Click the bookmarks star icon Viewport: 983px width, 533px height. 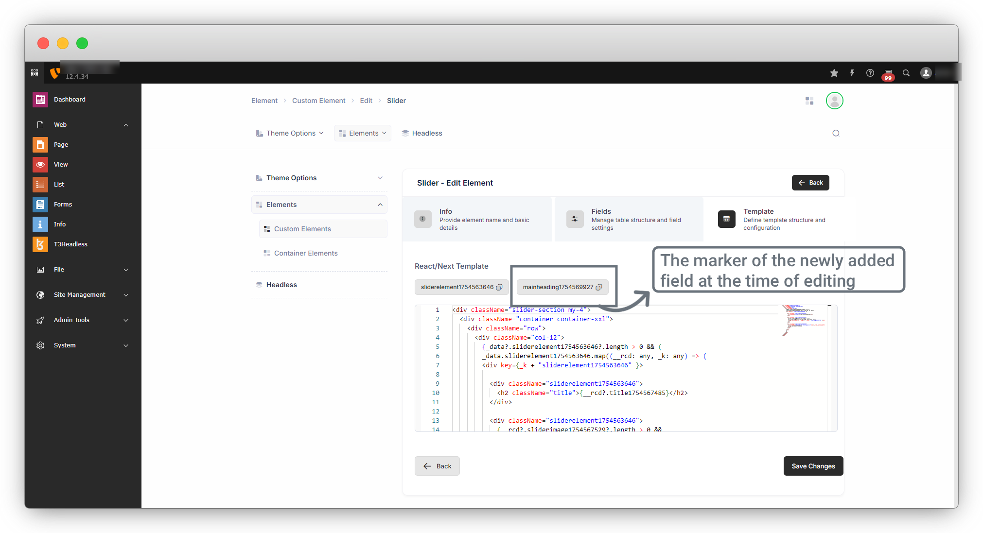(x=834, y=73)
